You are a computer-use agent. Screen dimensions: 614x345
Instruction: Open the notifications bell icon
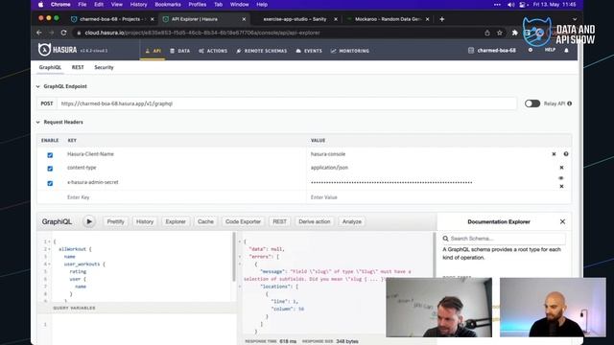[x=566, y=50]
